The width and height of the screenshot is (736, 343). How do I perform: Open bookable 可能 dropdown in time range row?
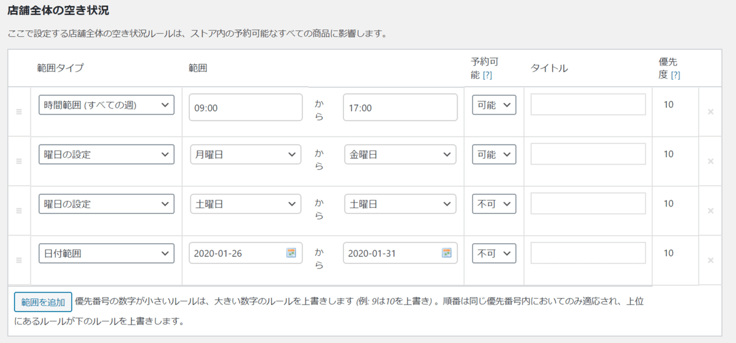tap(494, 105)
